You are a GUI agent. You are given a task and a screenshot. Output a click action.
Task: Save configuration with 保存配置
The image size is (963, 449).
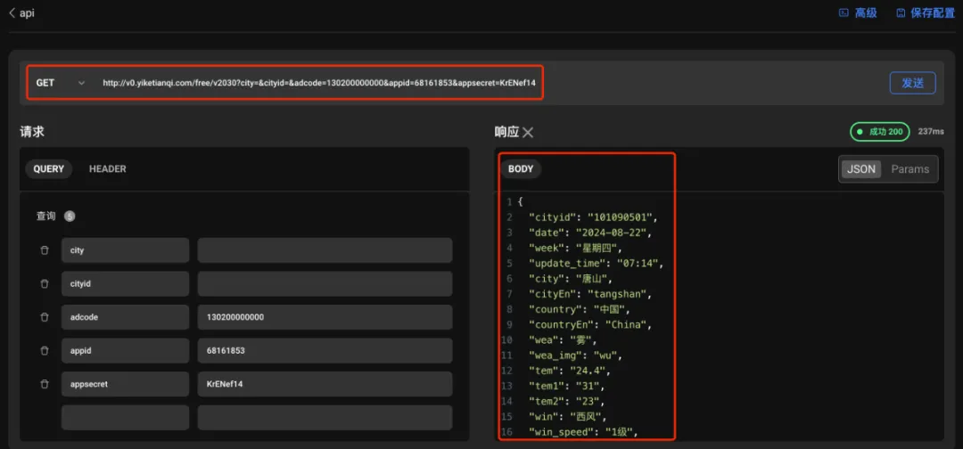click(x=926, y=12)
